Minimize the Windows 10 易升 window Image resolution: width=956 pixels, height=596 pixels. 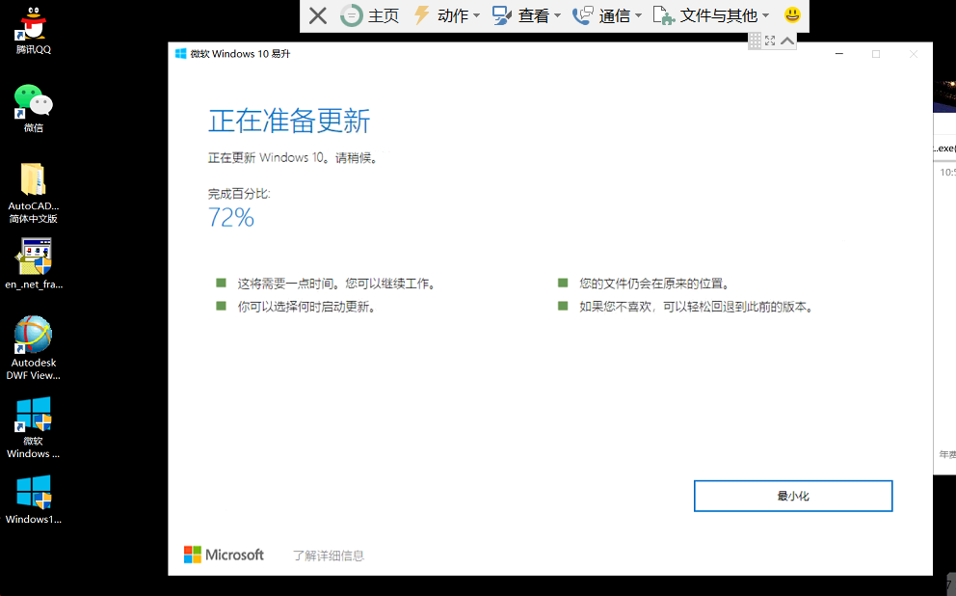tap(839, 54)
